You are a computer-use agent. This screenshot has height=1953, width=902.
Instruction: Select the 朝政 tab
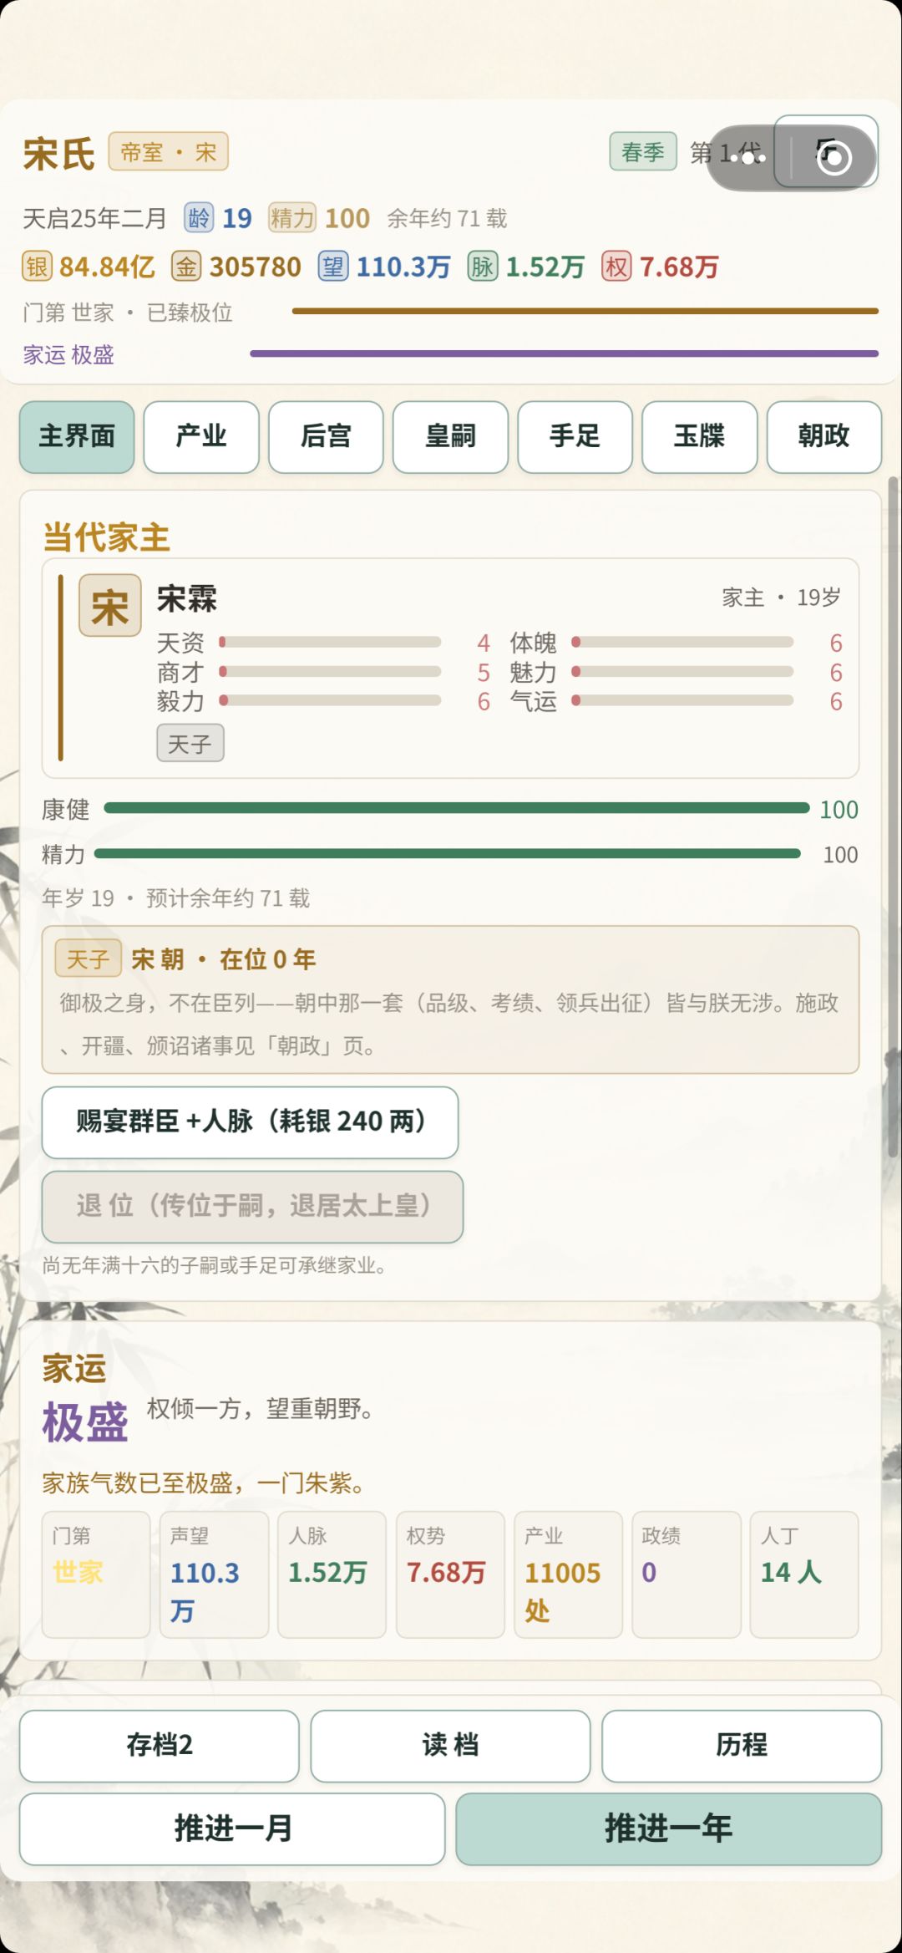pyautogui.click(x=824, y=436)
